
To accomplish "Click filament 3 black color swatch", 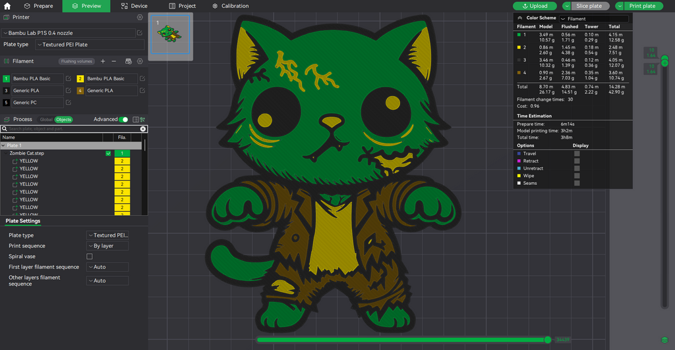I will pos(6,91).
